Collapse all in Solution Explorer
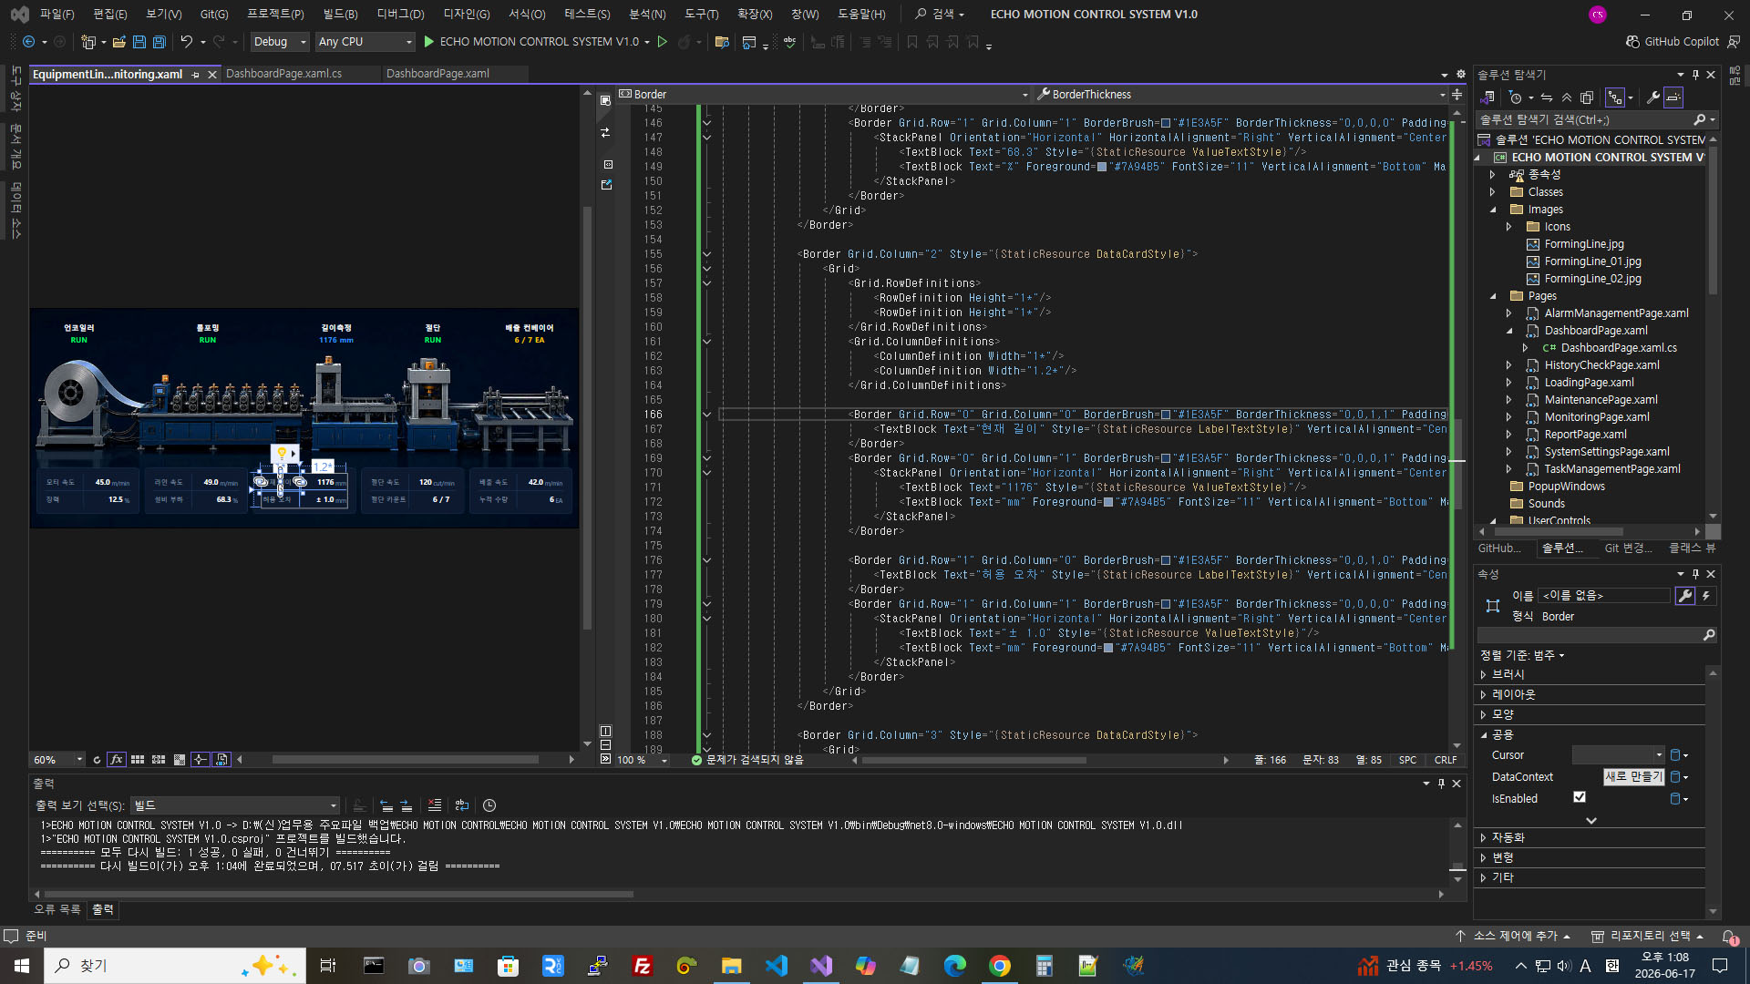1750x984 pixels. (x=1567, y=97)
